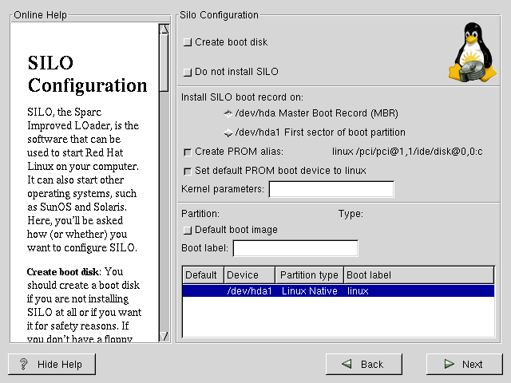
Task: Sort by the Partition type column header
Action: click(x=310, y=275)
